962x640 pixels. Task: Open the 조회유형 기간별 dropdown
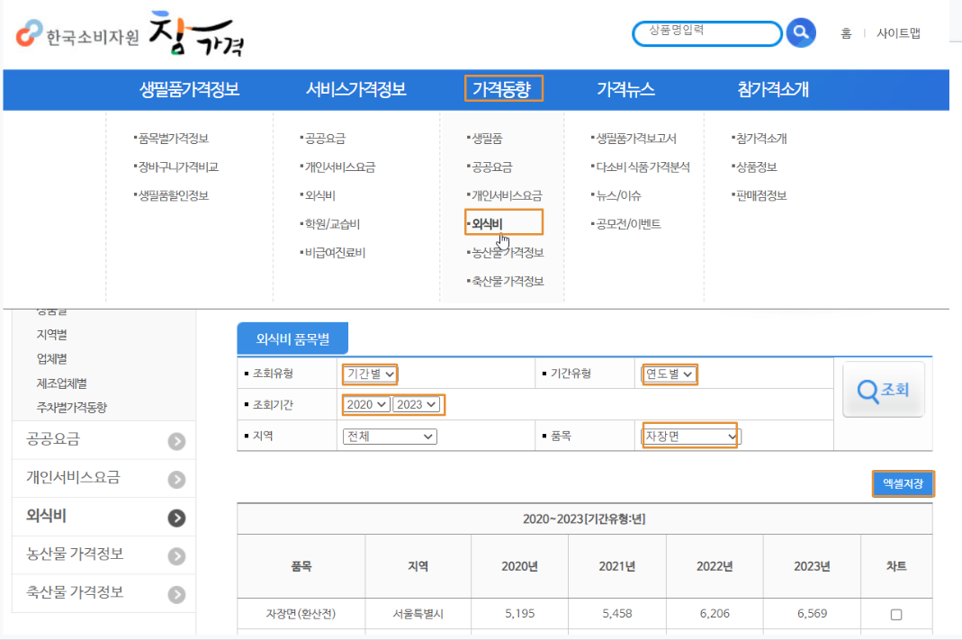pos(370,374)
